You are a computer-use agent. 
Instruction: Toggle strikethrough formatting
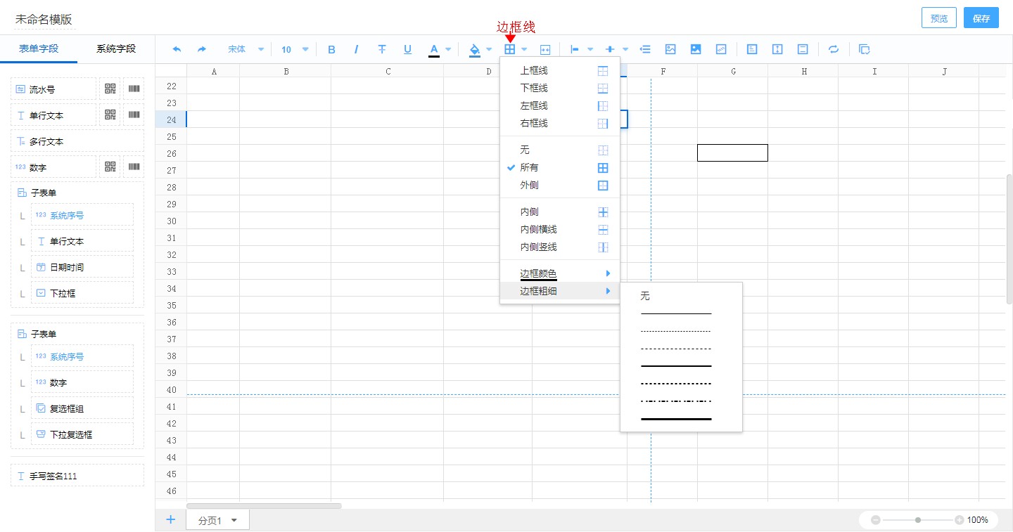point(382,49)
